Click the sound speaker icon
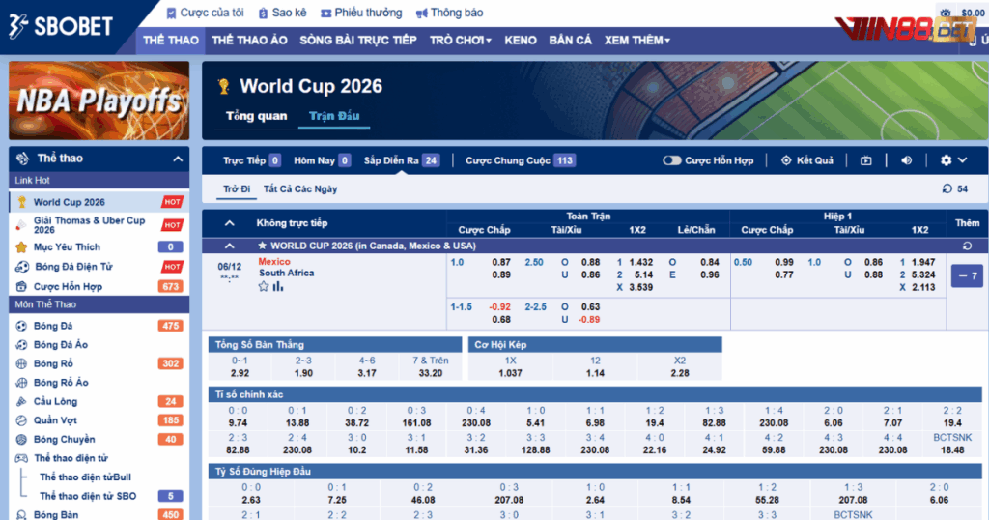The image size is (989, 520). coord(907,160)
